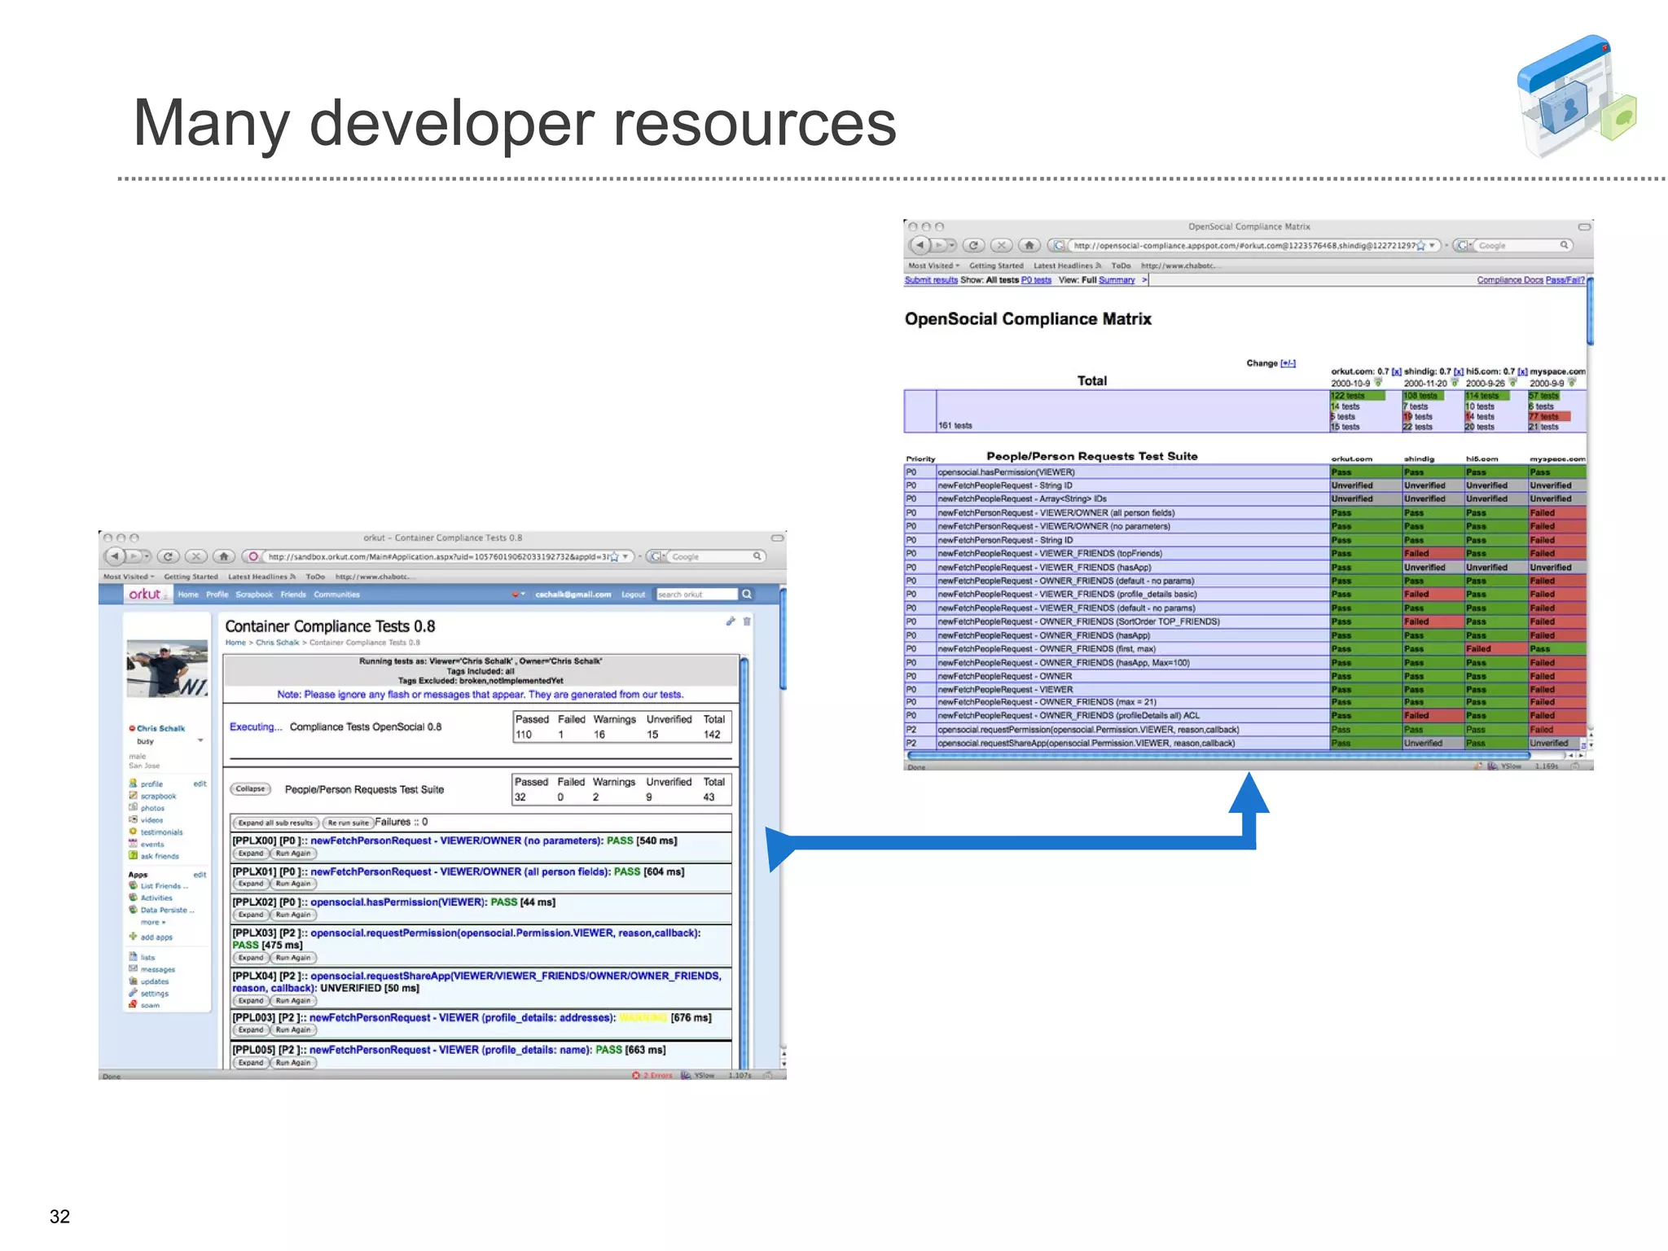Open the home page in orkut browser window
This screenshot has width=1668, height=1251.
(x=224, y=557)
